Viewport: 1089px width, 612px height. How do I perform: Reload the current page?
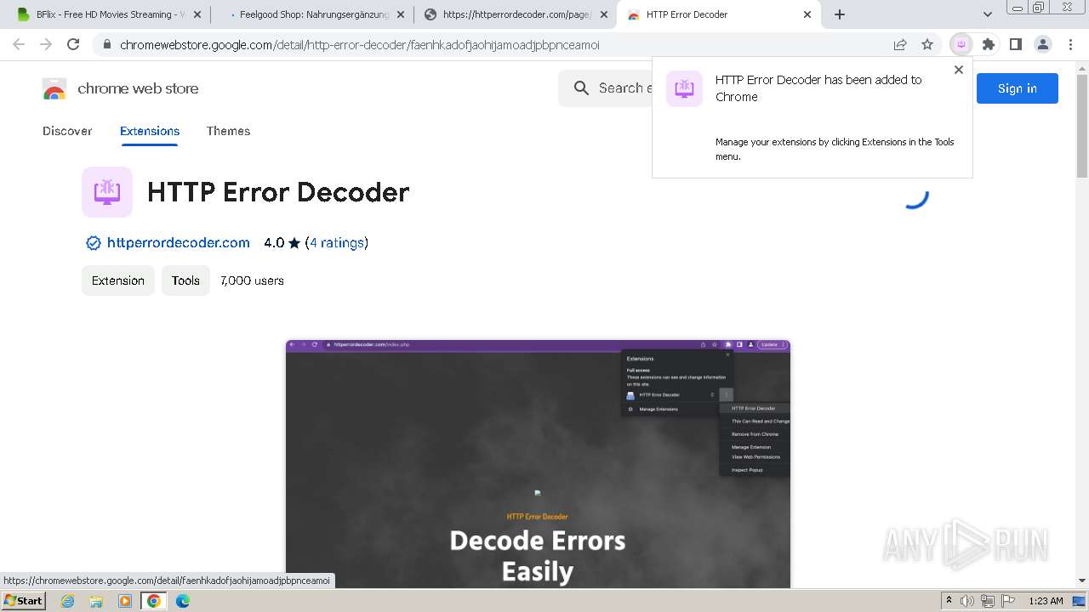pyautogui.click(x=73, y=44)
